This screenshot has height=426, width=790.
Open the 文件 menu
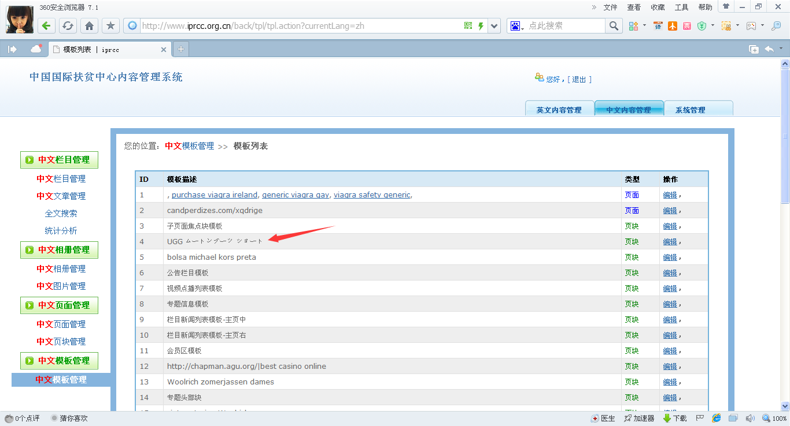click(611, 8)
